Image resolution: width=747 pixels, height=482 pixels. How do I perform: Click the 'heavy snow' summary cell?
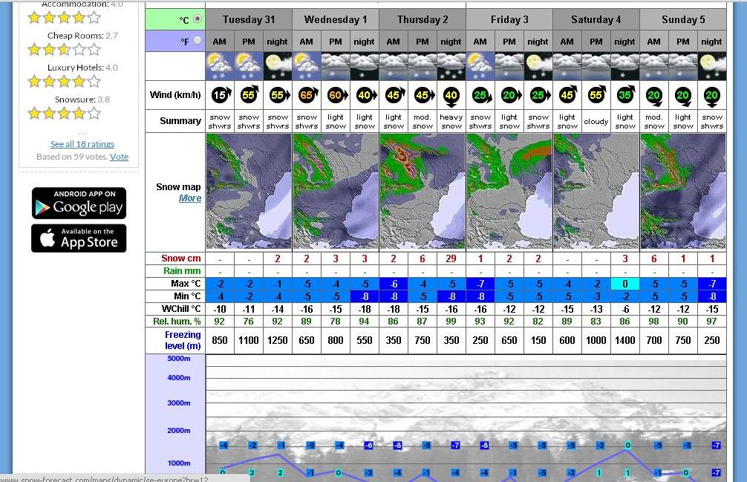point(451,122)
